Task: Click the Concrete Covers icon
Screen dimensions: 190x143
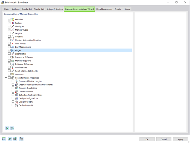Action: tap(16, 91)
